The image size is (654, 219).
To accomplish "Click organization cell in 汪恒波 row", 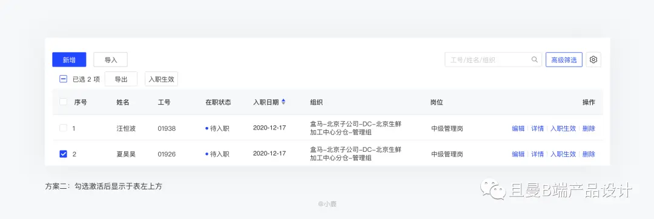I will (x=355, y=128).
